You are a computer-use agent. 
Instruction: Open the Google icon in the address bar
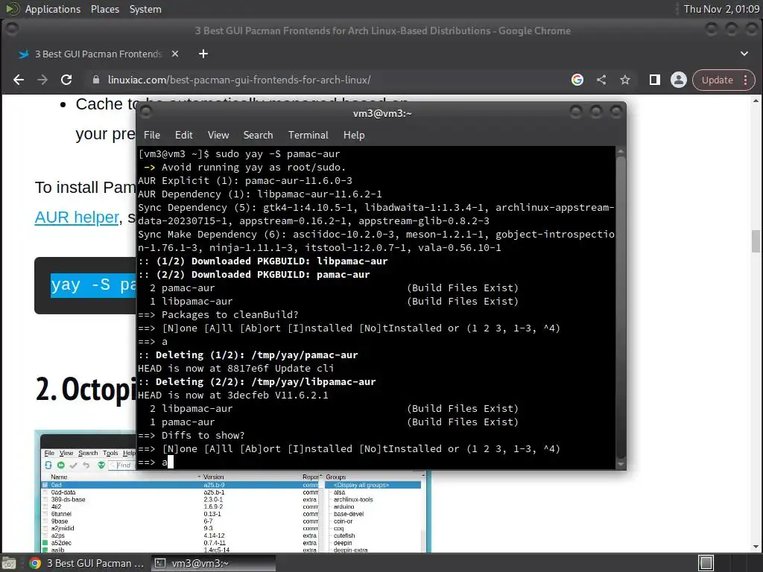[577, 80]
